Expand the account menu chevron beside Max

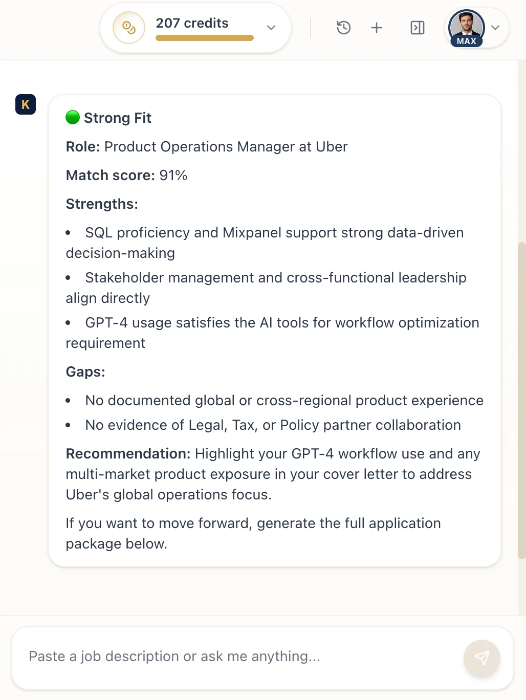495,28
